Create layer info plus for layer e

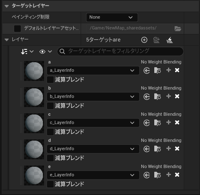[168, 175]
